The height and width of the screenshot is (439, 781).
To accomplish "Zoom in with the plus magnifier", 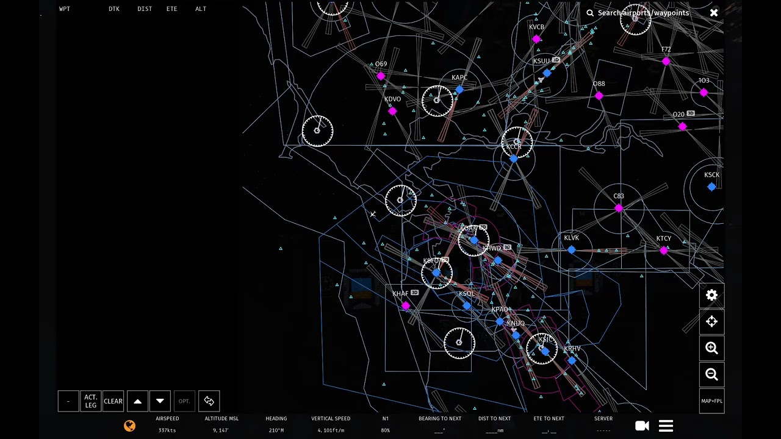I will [711, 348].
